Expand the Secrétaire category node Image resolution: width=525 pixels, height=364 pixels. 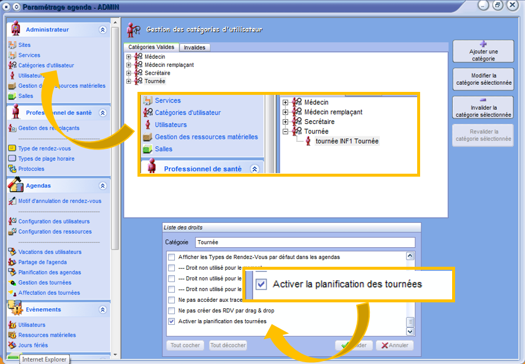coord(129,73)
